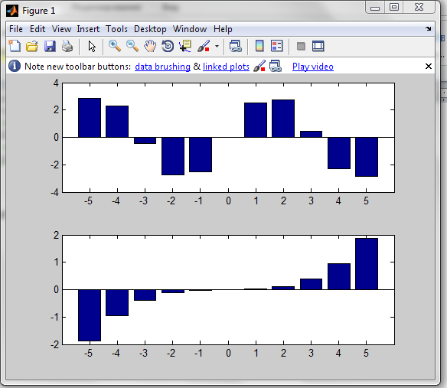Toggle the Brush data tool in the toolbar
This screenshot has height=388, width=447.
pos(204,46)
